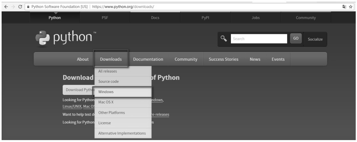
Task: Open the Community top tab
Action: click(306, 18)
